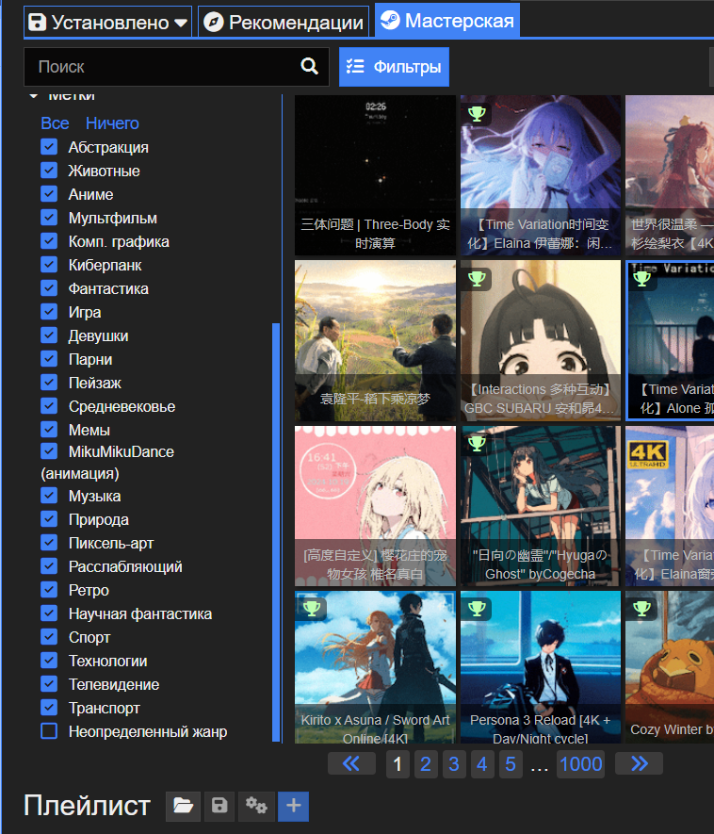
Task: Open the 世界很温柔 wallpaper thumbnail
Action: coord(670,175)
